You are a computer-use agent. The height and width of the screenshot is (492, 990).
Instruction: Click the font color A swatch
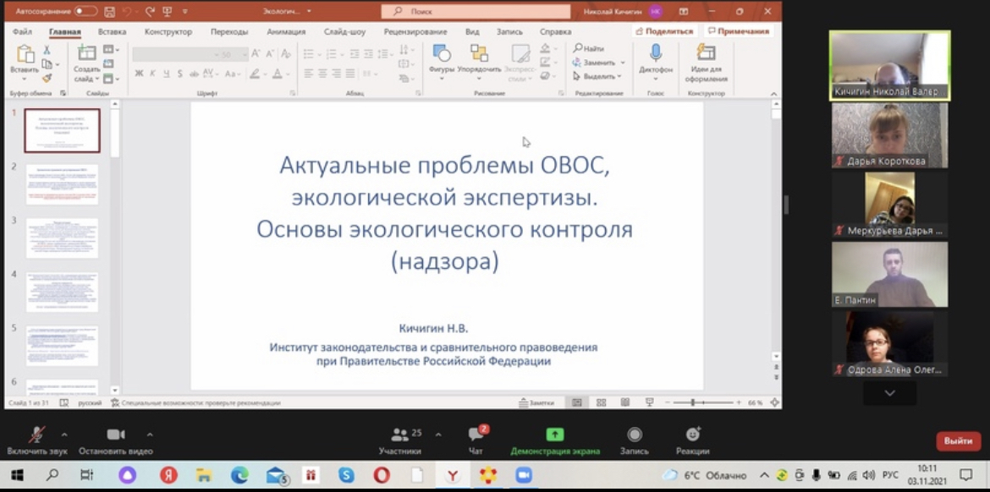click(277, 74)
